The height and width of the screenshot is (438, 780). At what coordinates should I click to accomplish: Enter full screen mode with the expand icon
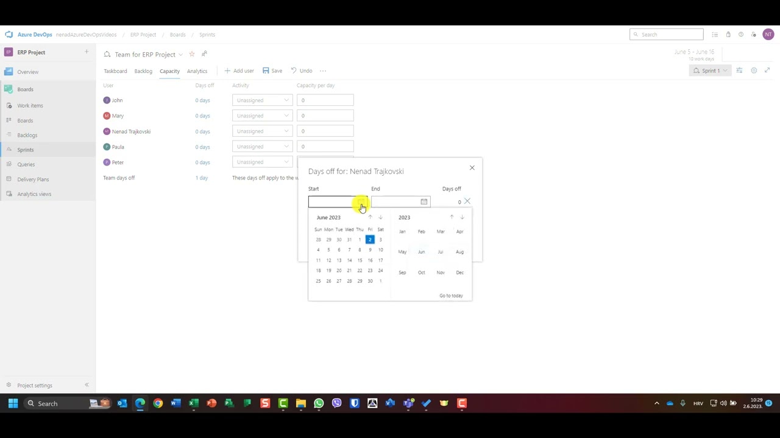pyautogui.click(x=767, y=71)
